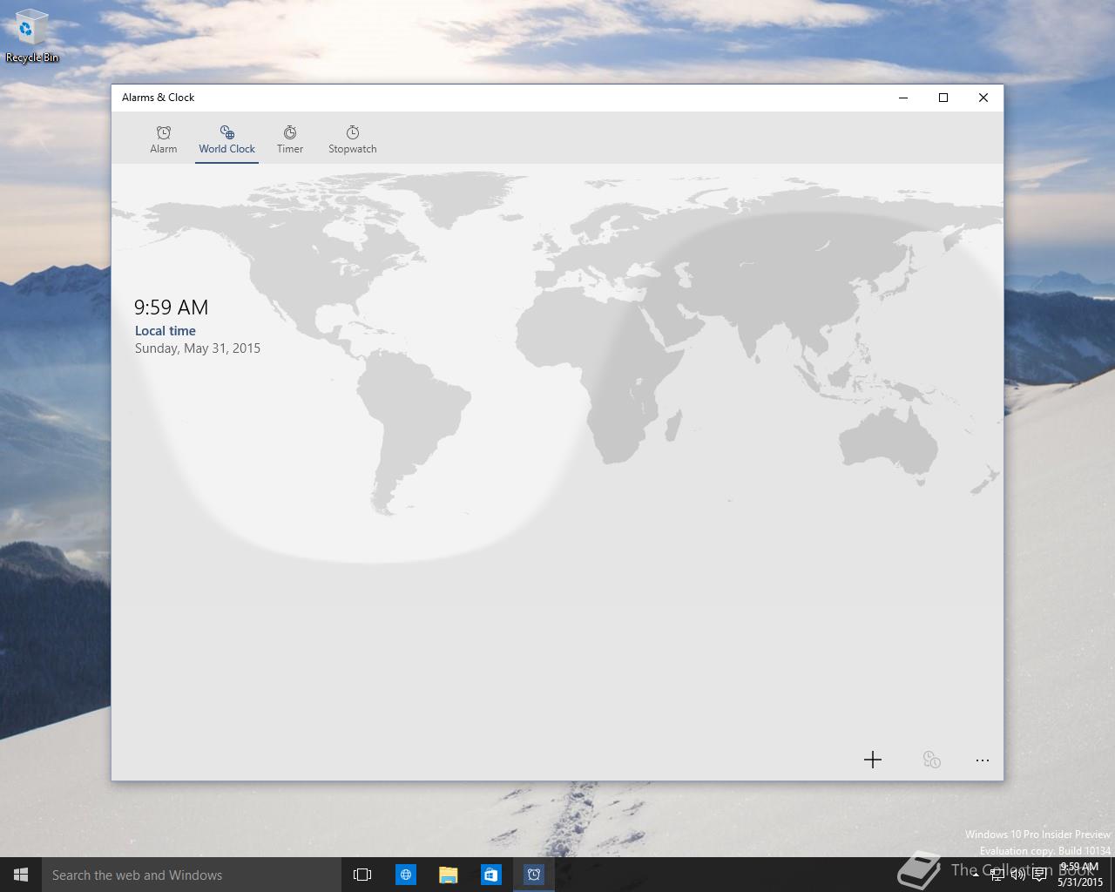Show hidden tray icons arrow
The width and height of the screenshot is (1115, 892).
976,875
